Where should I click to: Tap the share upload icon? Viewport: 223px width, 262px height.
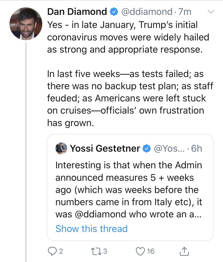pos(184,251)
